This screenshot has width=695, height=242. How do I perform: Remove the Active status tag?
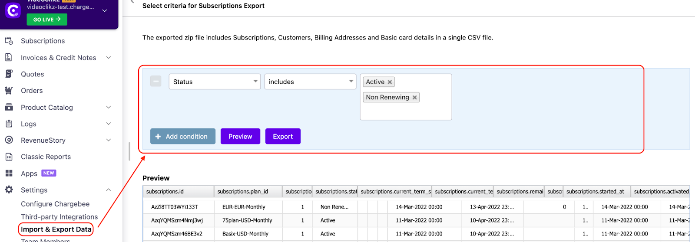390,82
